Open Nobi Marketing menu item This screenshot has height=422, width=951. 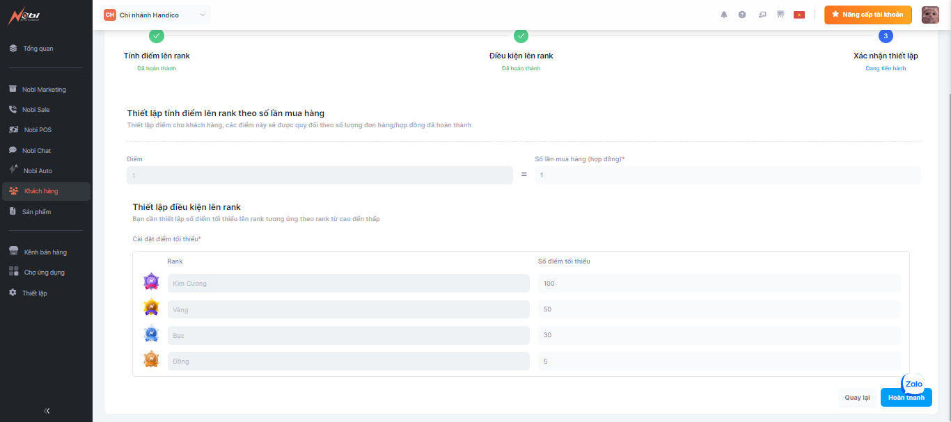tap(44, 90)
